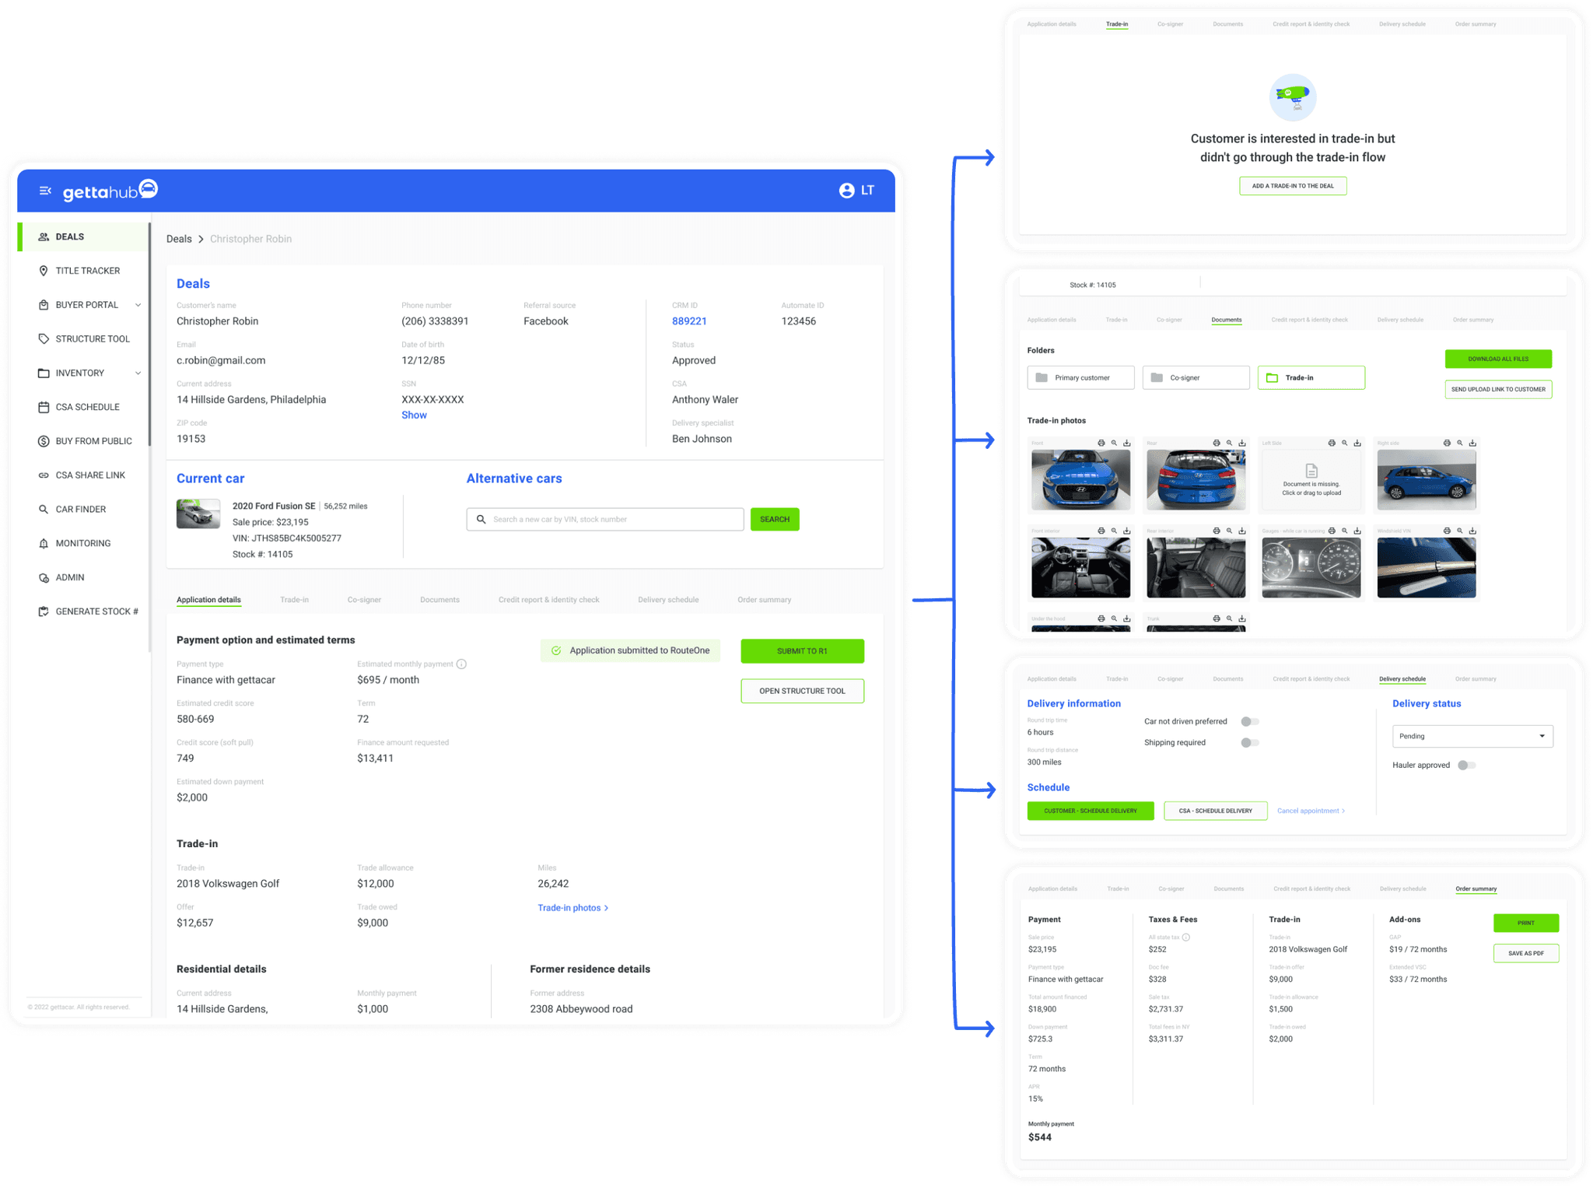Switch to the Documents tab
This screenshot has height=1188, width=1593.
pyautogui.click(x=439, y=599)
